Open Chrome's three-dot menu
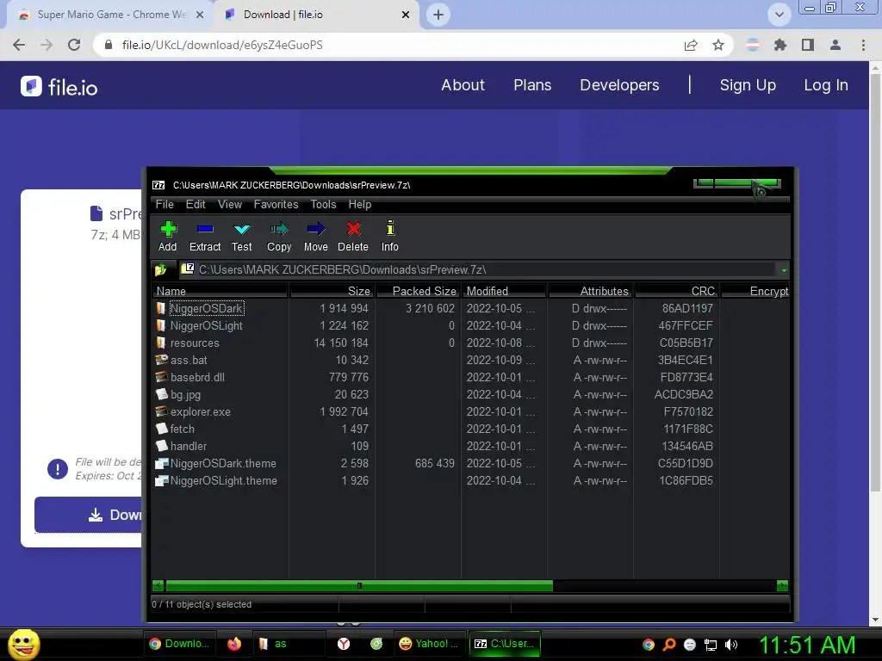 click(863, 45)
